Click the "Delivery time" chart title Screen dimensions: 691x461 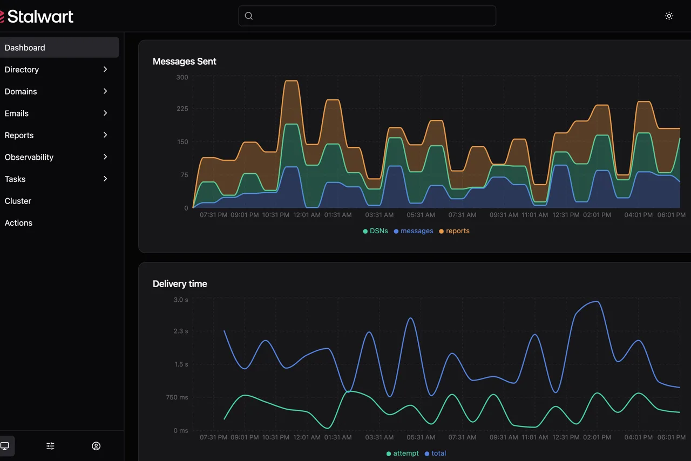[180, 284]
